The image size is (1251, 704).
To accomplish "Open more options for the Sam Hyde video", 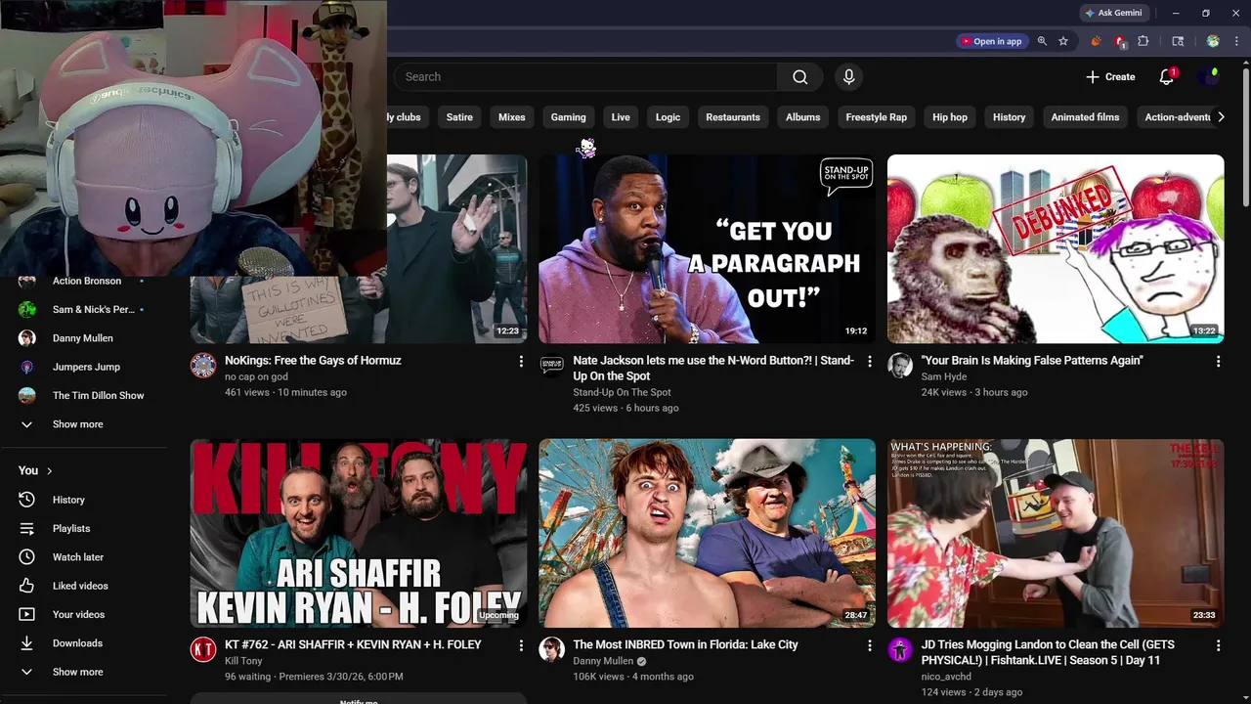I will (1218, 362).
